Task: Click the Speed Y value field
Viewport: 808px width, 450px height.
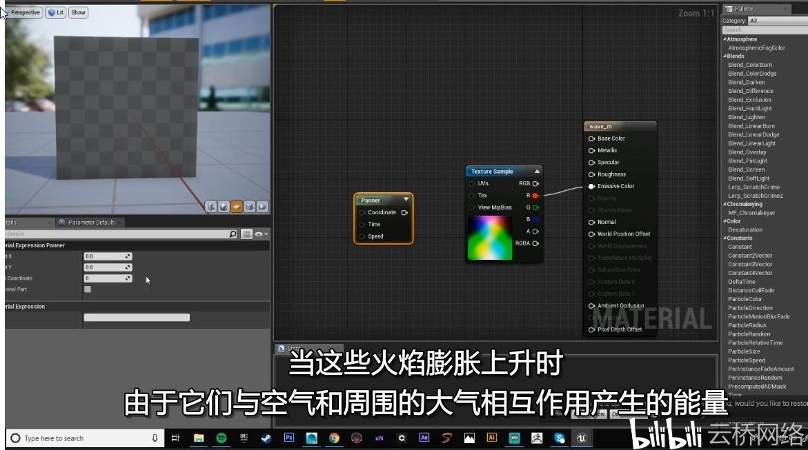Action: (108, 267)
